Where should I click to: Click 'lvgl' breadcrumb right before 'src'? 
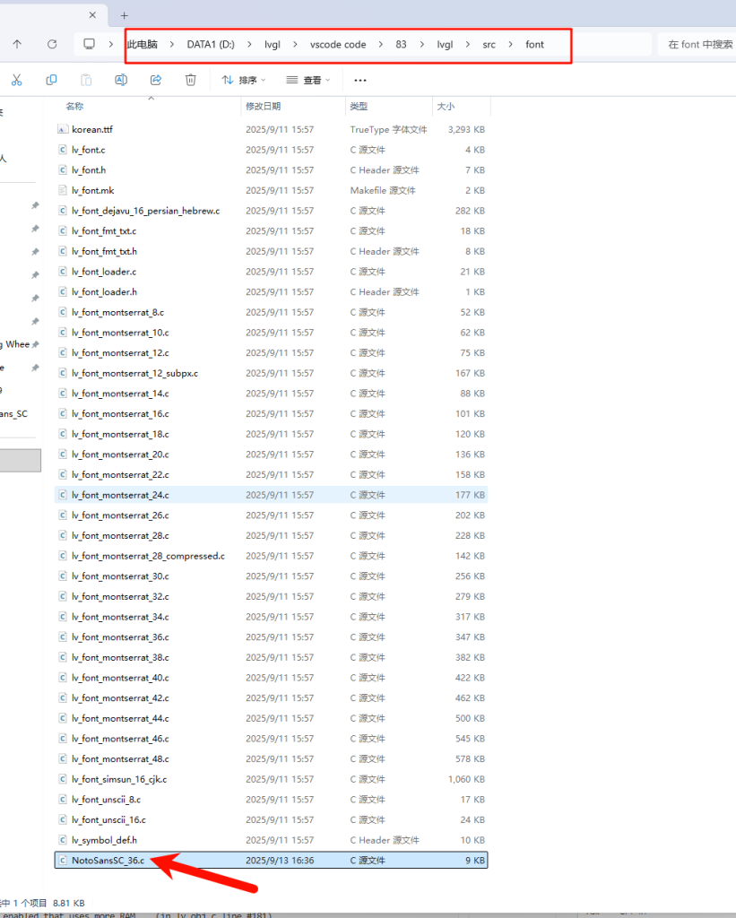point(445,44)
